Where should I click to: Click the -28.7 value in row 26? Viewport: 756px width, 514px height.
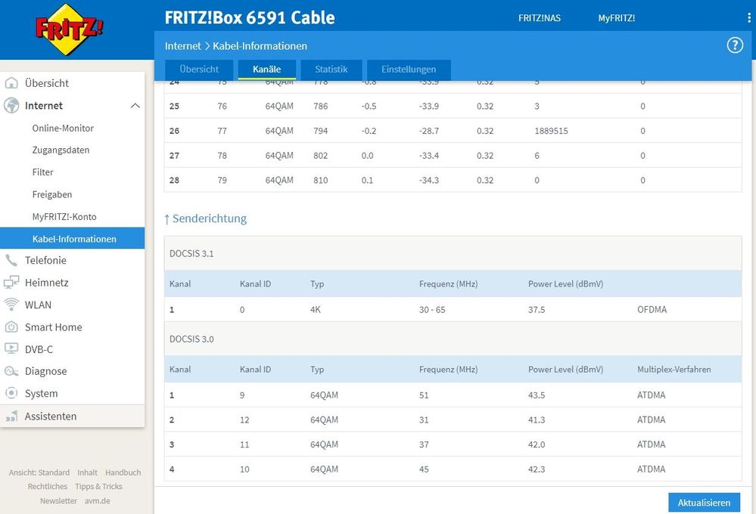coord(429,131)
